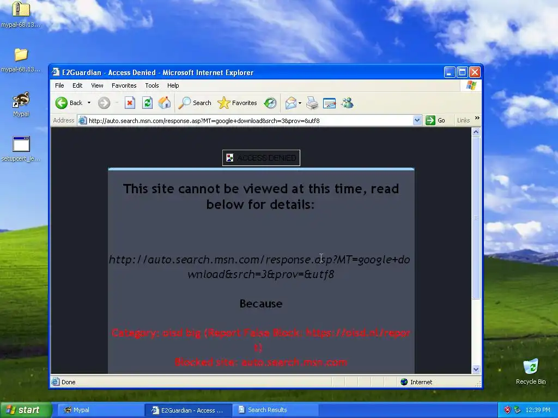Screen dimensions: 558x418
Task: Select the mypal-68.13 zip archive icon
Action: point(21,14)
